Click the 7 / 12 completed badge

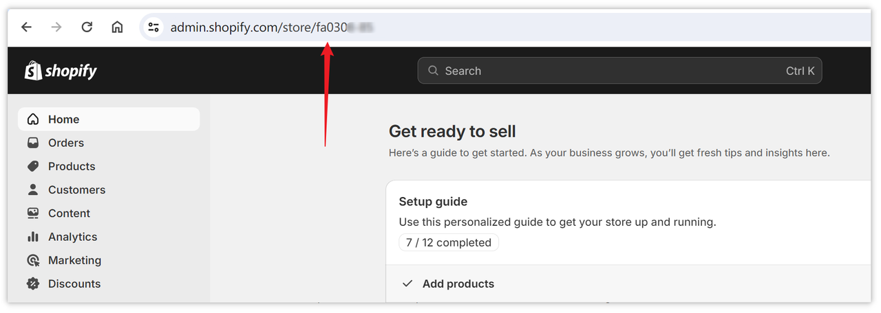pos(449,242)
